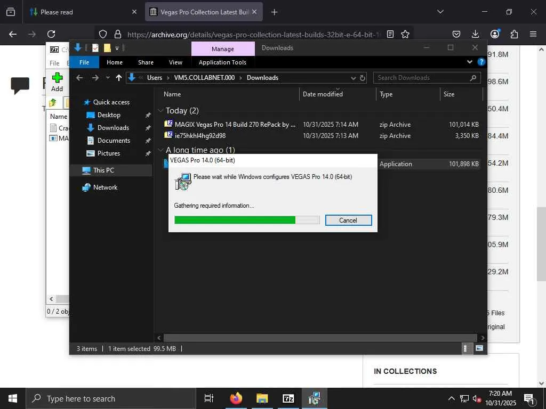Open Firefox list all tabs dropdown
This screenshot has width=546, height=409.
click(x=440, y=12)
